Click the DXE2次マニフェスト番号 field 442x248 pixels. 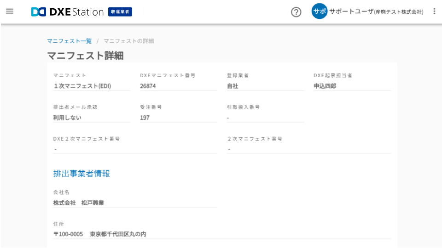pos(135,149)
